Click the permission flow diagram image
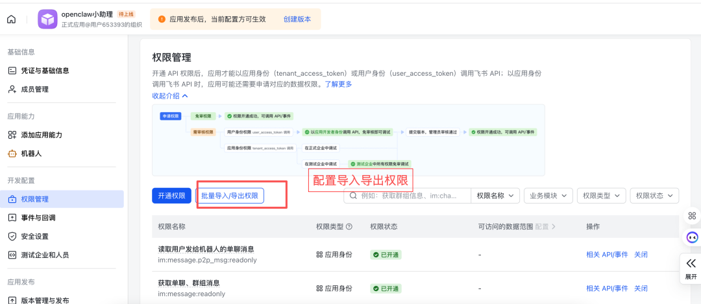 coord(349,140)
